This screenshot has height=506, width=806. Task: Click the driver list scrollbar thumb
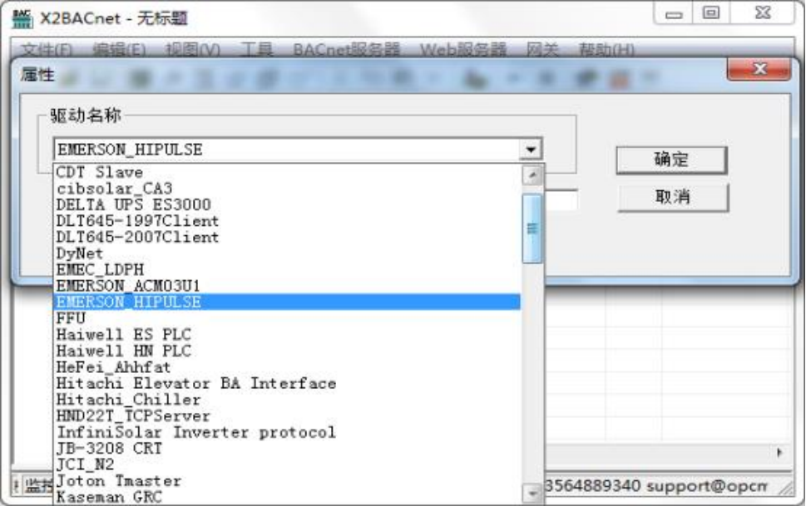coord(532,228)
